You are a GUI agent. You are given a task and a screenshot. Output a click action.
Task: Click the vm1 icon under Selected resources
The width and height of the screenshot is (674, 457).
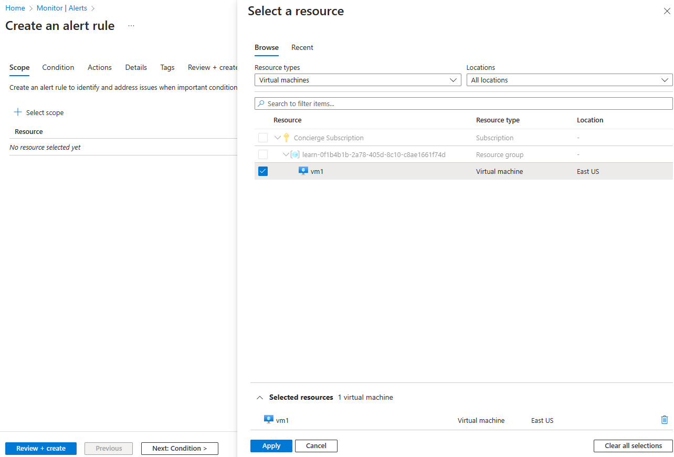[x=269, y=420]
